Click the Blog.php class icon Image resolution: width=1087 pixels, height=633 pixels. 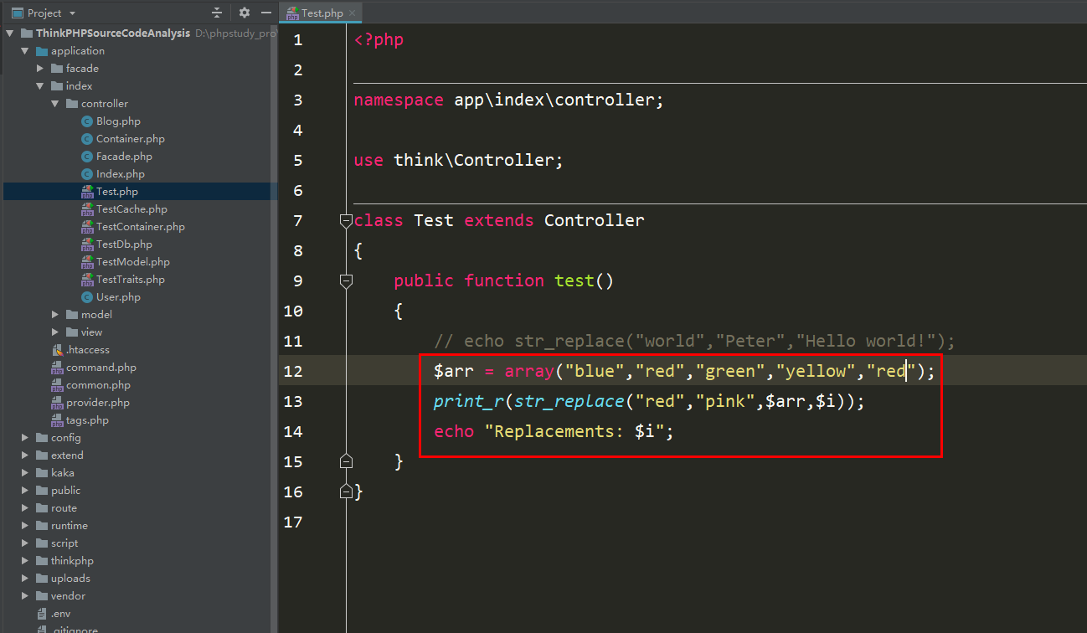[x=88, y=121]
